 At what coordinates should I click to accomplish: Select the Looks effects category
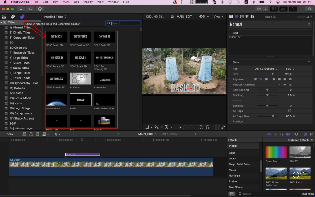[x=232, y=158]
